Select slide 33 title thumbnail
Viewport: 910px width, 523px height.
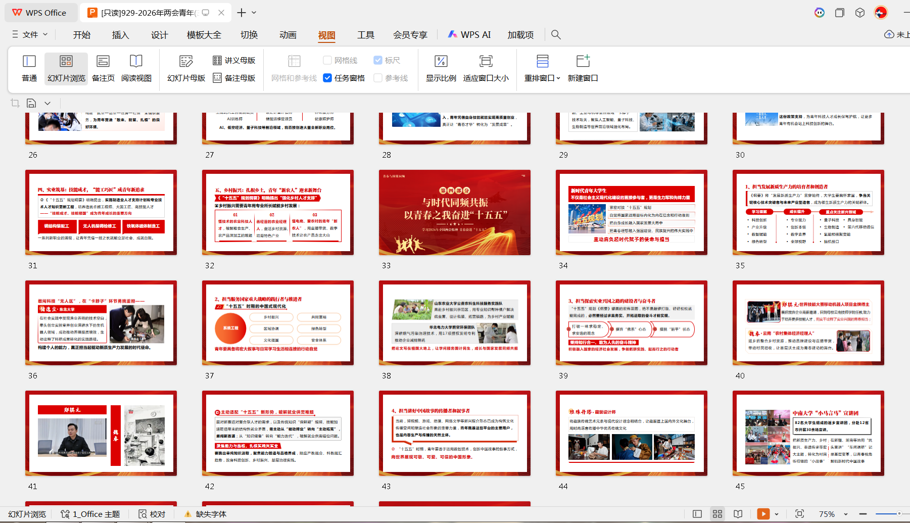[x=455, y=212]
